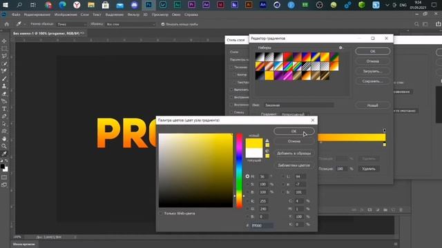
Task: Click the Quick Mask mode icon
Action: [x=4, y=178]
